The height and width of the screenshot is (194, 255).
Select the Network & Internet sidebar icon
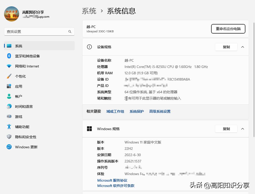click(9, 66)
